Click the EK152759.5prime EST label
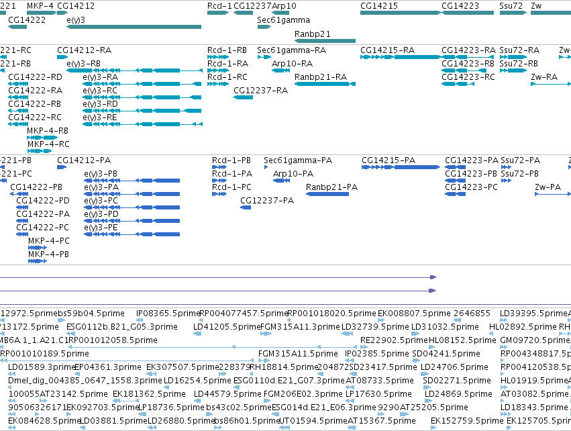 point(467,422)
